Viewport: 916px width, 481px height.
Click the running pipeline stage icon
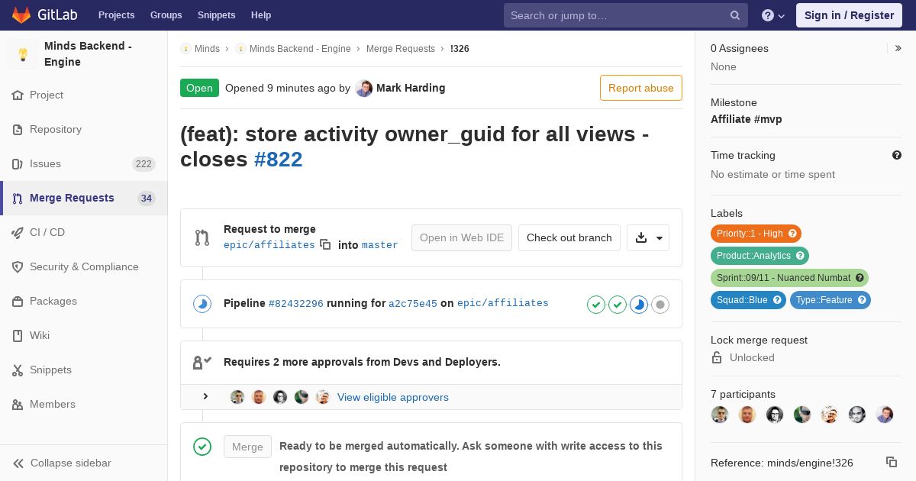639,305
